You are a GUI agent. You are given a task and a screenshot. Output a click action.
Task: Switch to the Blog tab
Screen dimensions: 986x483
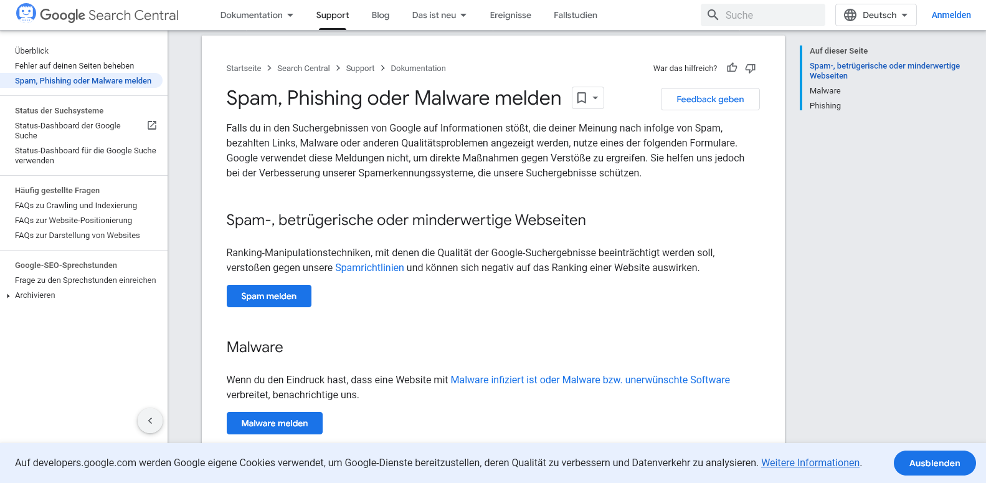381,15
